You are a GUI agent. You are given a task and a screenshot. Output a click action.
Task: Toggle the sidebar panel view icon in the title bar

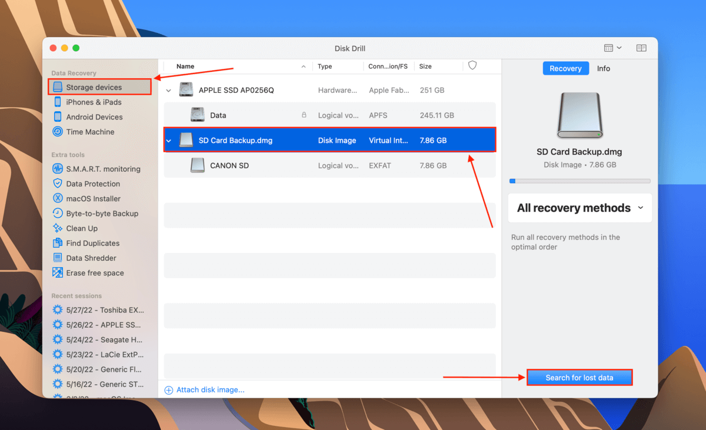click(x=641, y=48)
